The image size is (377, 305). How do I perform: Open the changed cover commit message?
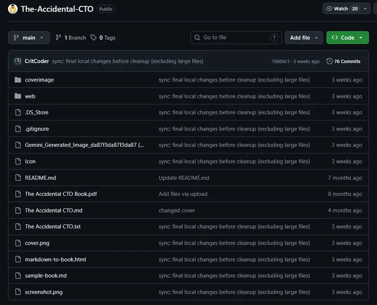tap(177, 210)
